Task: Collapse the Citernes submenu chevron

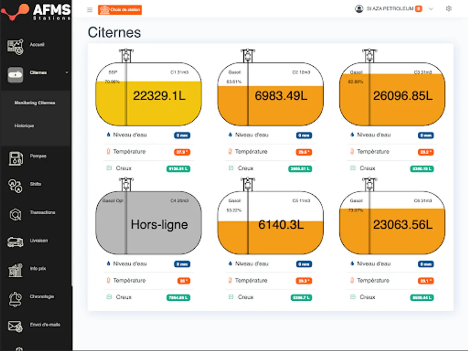Action: click(67, 73)
